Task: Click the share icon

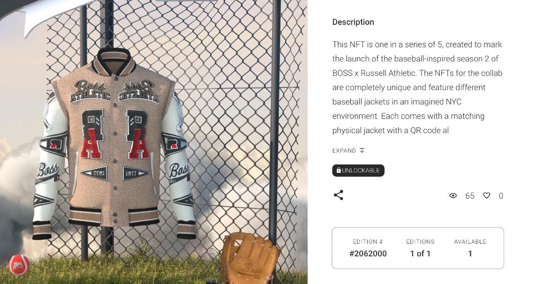Action: click(338, 195)
